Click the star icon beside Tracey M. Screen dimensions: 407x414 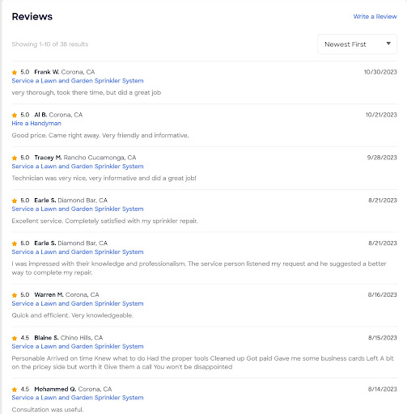pos(15,158)
